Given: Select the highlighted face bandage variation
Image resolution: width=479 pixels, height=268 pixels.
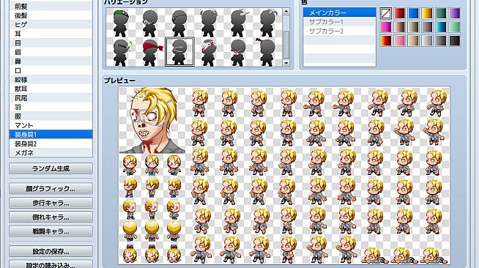Looking at the screenshot, I should click(179, 52).
